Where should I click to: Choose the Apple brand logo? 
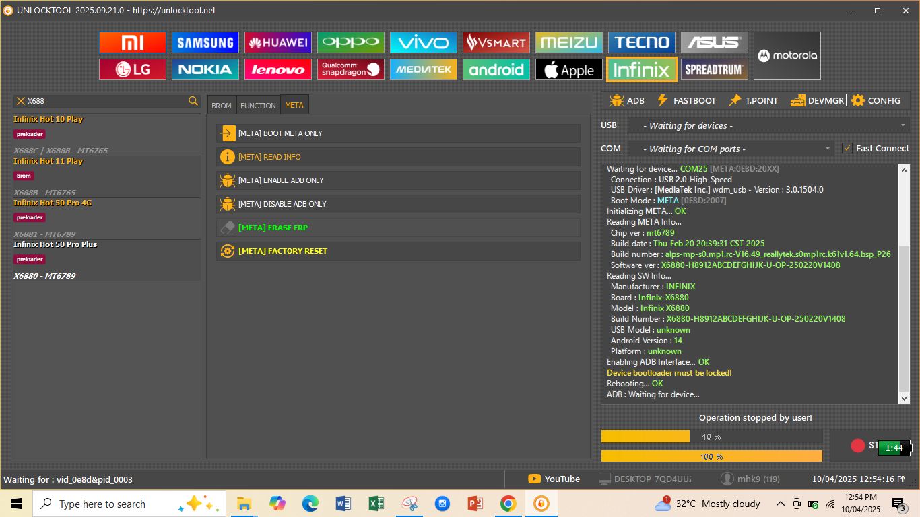tap(568, 69)
